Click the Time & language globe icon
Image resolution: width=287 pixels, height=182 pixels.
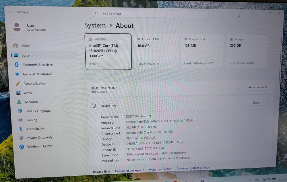(x=20, y=111)
